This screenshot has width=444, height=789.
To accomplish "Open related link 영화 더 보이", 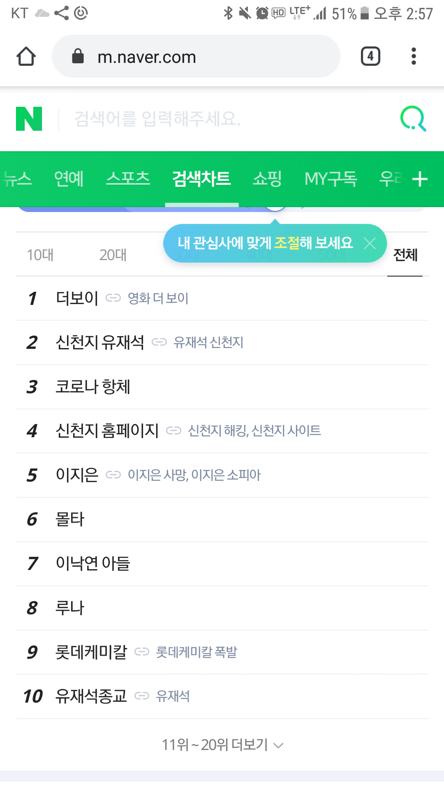I will pyautogui.click(x=158, y=298).
